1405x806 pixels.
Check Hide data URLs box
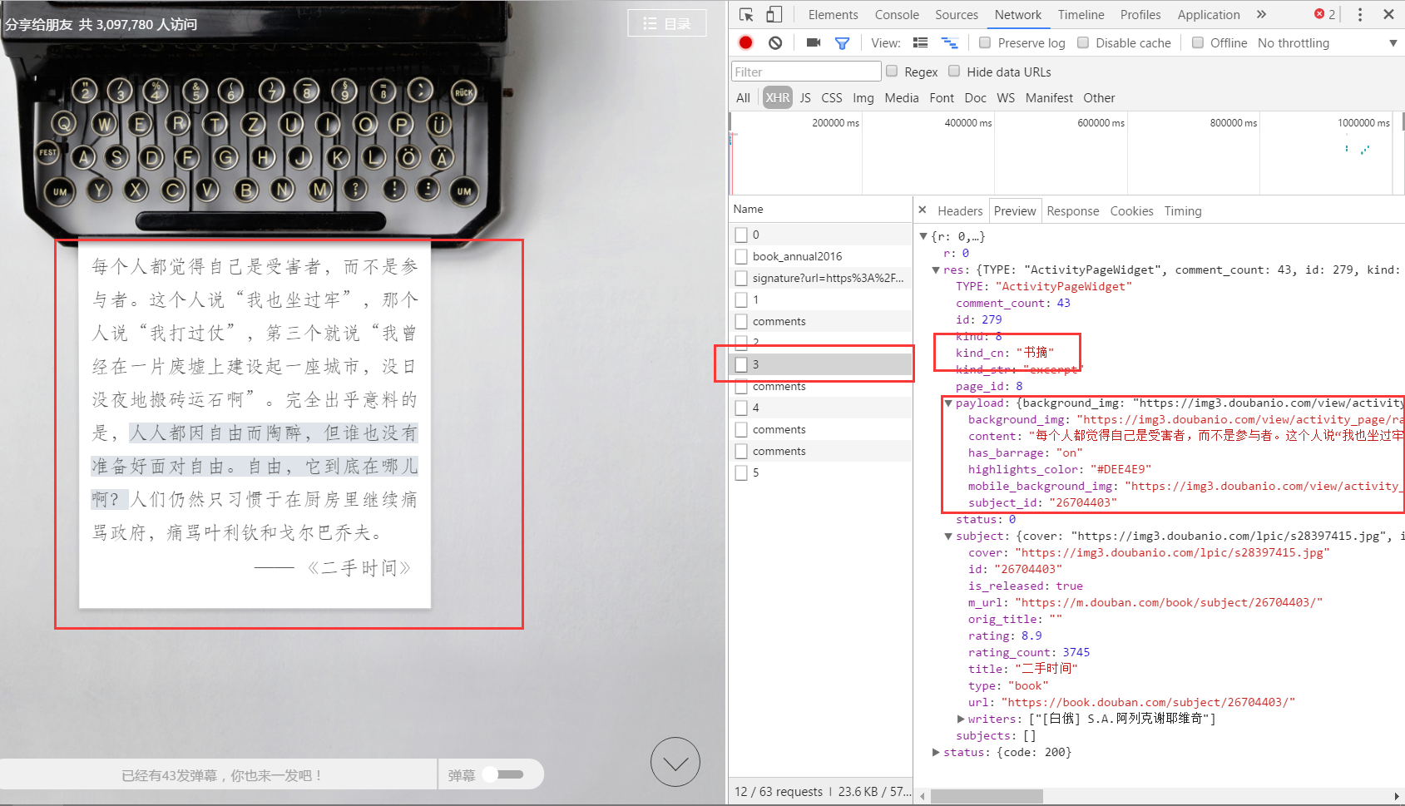[954, 72]
